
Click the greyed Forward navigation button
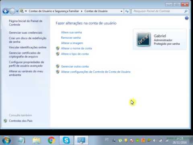[12, 11]
